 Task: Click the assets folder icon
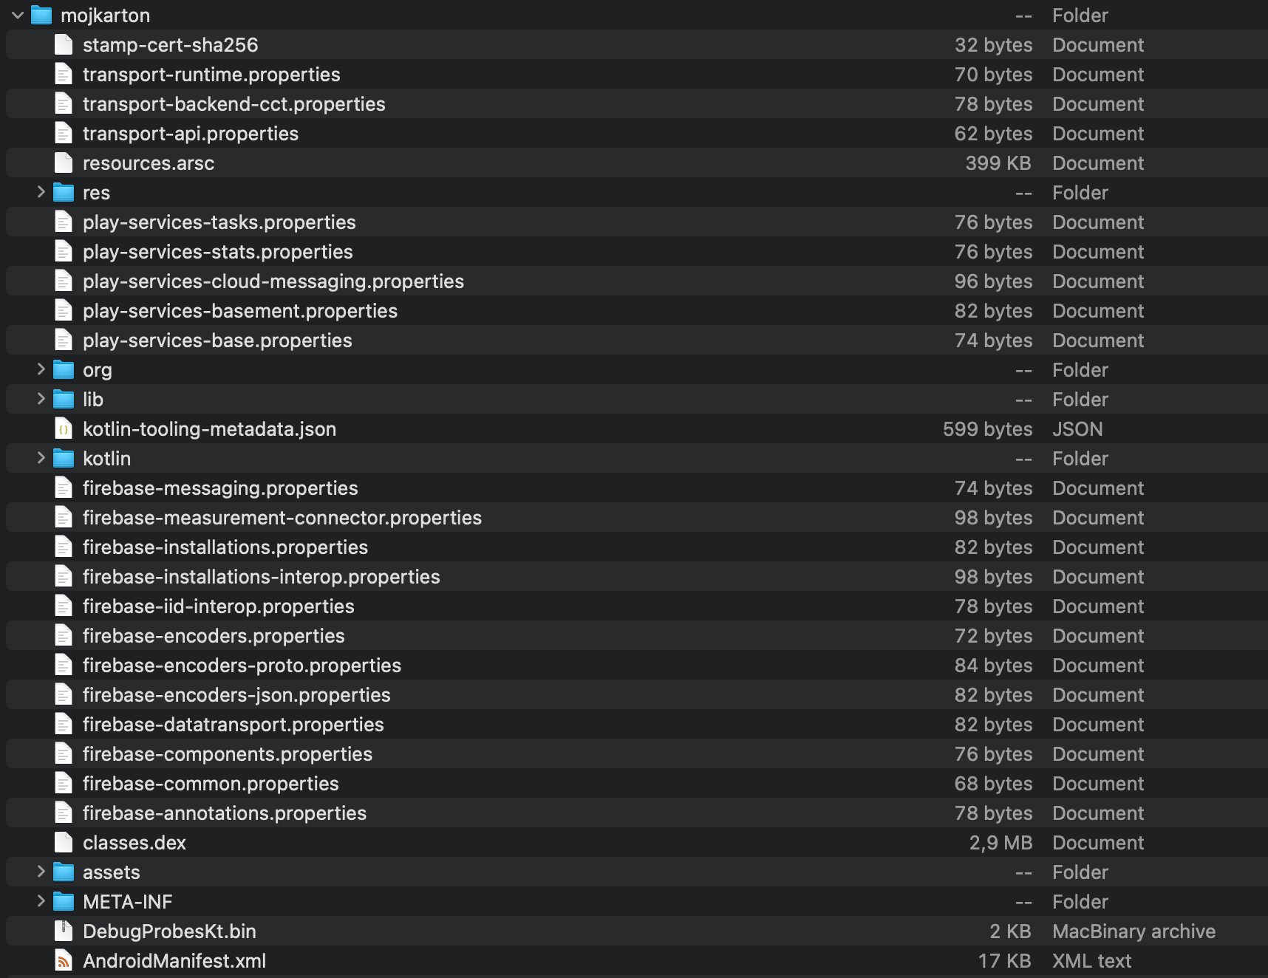coord(64,872)
